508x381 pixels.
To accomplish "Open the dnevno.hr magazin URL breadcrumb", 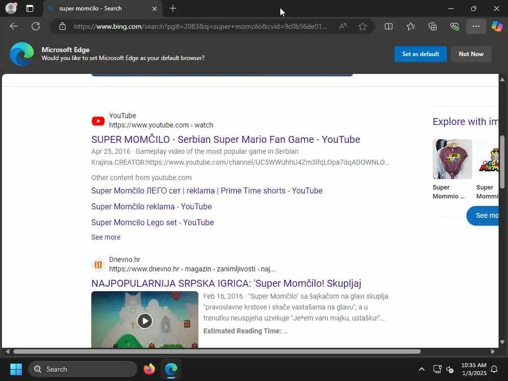I will (192, 269).
